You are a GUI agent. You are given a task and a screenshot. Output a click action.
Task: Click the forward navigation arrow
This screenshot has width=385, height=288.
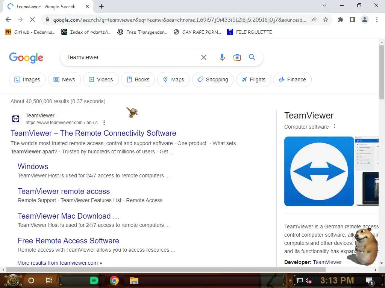coord(20,19)
